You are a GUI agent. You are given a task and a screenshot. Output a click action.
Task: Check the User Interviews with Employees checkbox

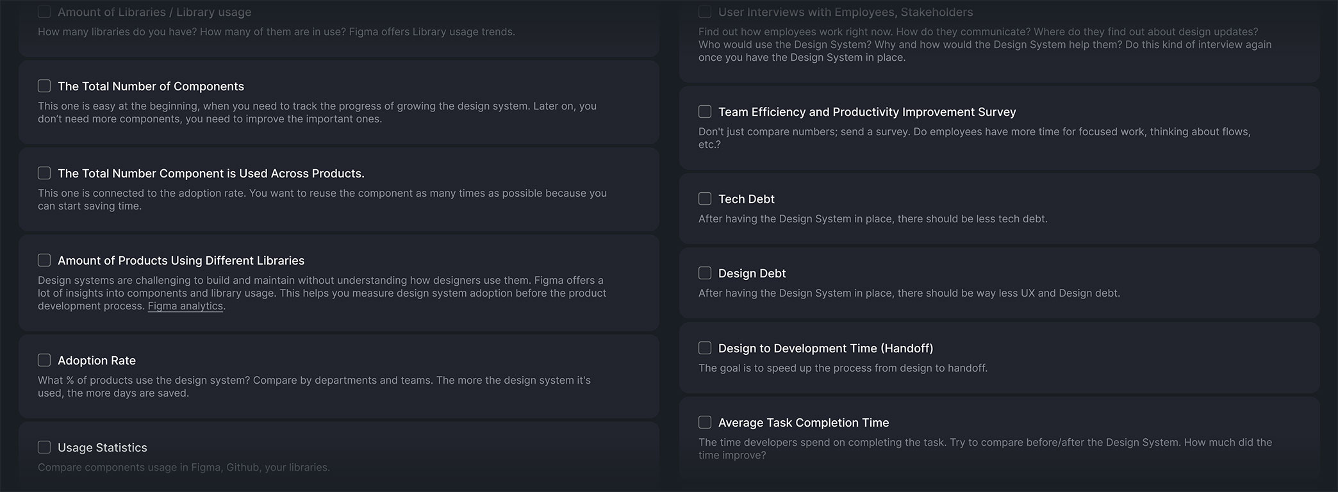pos(705,12)
